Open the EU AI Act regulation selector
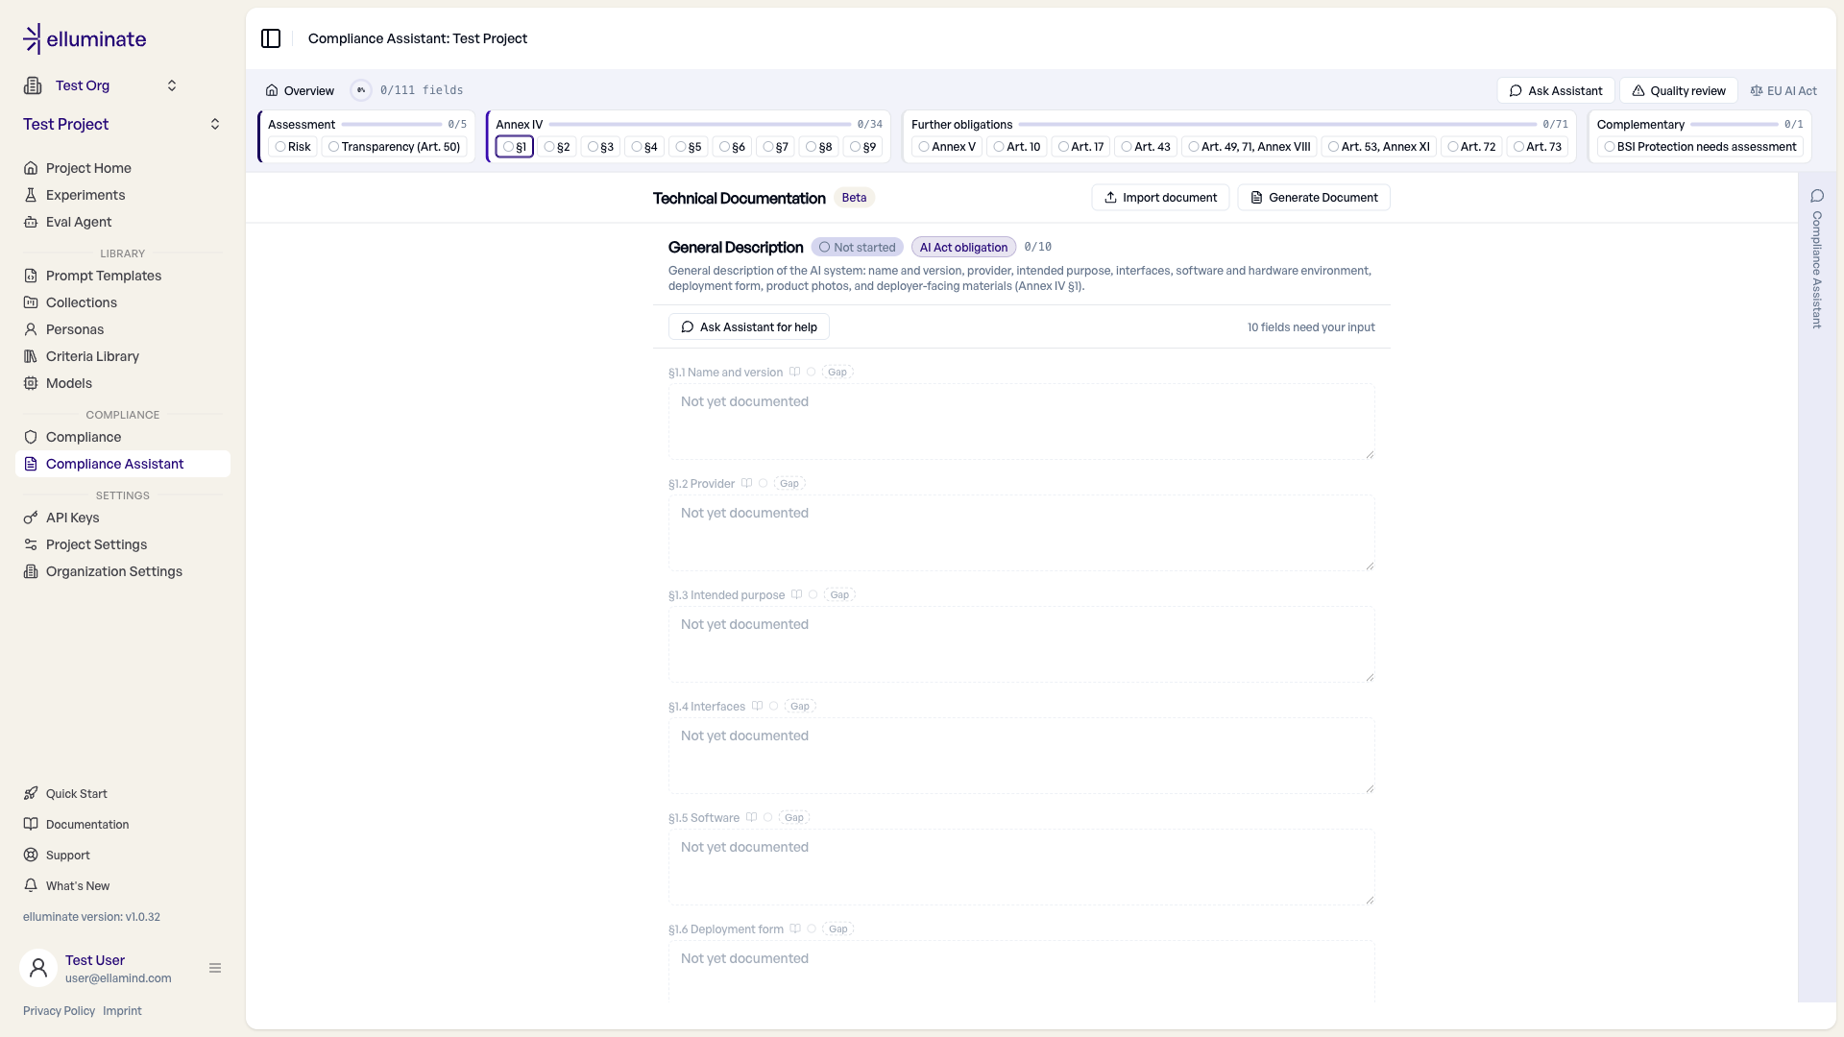Screen dimensions: 1844x1037 1783,90
